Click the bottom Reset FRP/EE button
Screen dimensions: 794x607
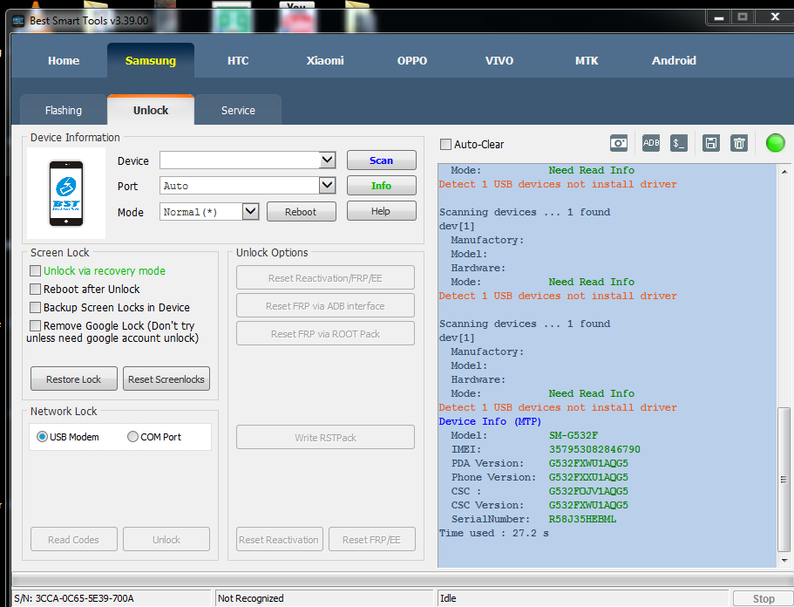point(371,539)
